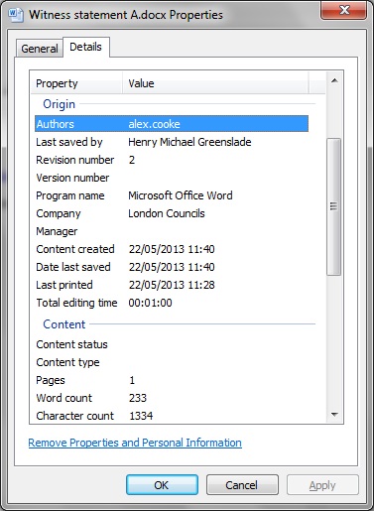Select the Word count row
The image size is (374, 511).
tap(172, 398)
